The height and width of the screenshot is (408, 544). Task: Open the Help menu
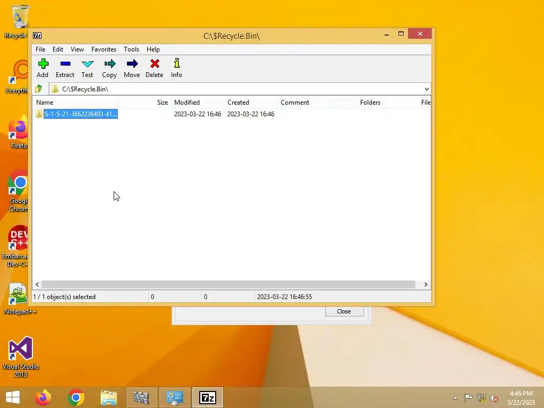(x=153, y=49)
